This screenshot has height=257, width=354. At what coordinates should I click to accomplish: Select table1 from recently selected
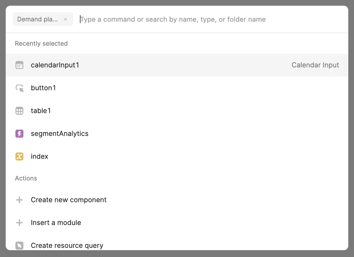[41, 111]
